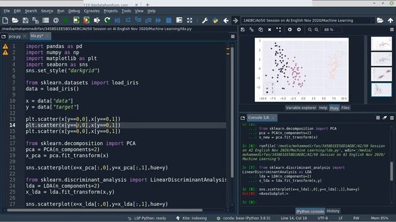Save all open files
This screenshot has width=396, height=222.
pos(35,20)
